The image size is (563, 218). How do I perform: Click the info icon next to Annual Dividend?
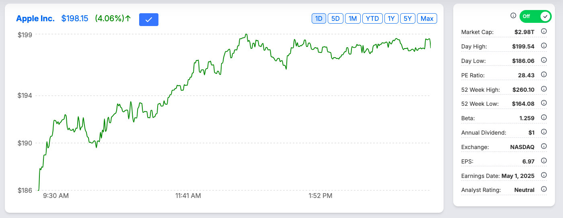pyautogui.click(x=544, y=132)
